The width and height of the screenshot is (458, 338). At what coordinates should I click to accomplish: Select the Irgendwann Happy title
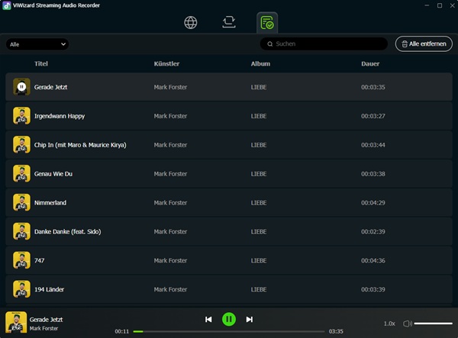pos(60,116)
